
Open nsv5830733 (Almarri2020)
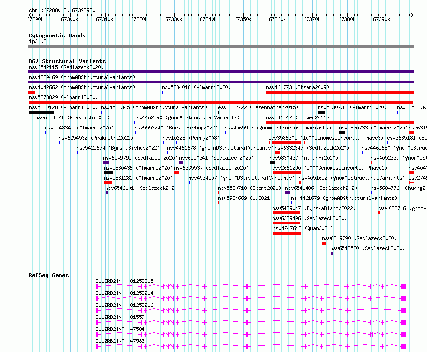(x=373, y=128)
